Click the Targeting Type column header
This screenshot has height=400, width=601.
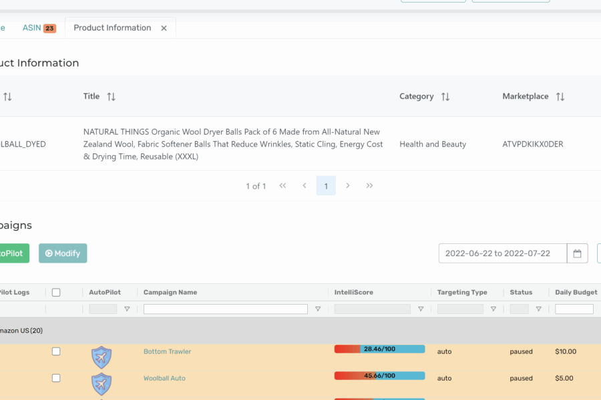pos(462,293)
